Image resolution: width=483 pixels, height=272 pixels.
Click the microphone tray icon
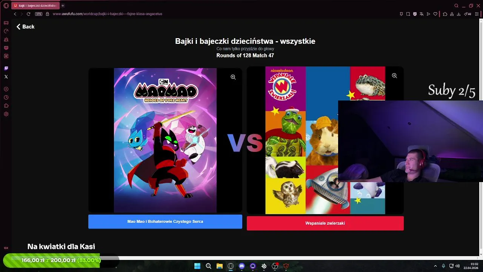443,266
